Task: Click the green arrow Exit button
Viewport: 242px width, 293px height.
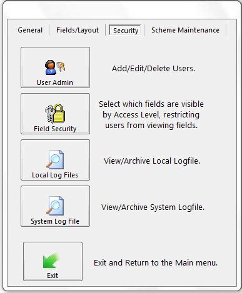Action: 53,262
